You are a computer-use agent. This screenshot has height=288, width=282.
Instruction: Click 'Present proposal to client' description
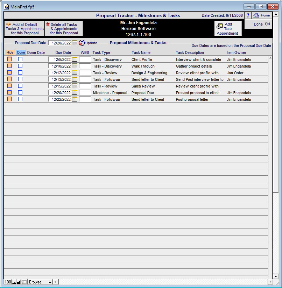coord(197,93)
